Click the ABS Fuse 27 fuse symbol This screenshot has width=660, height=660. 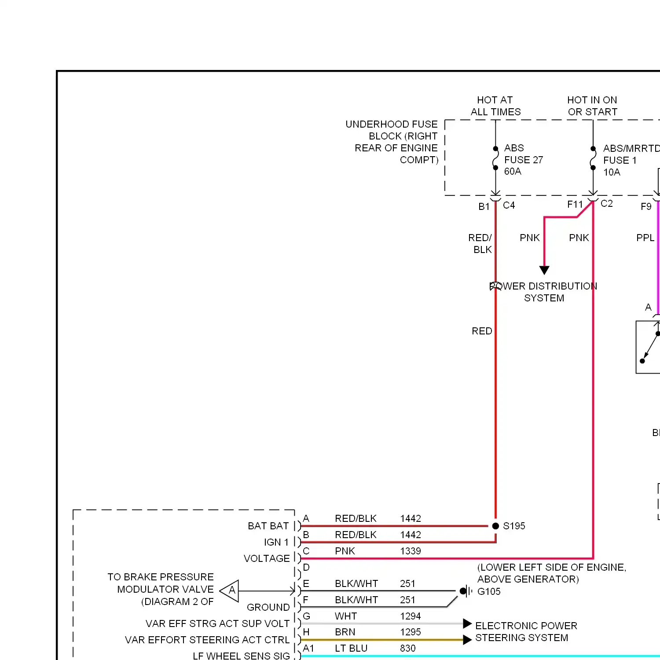(495, 158)
